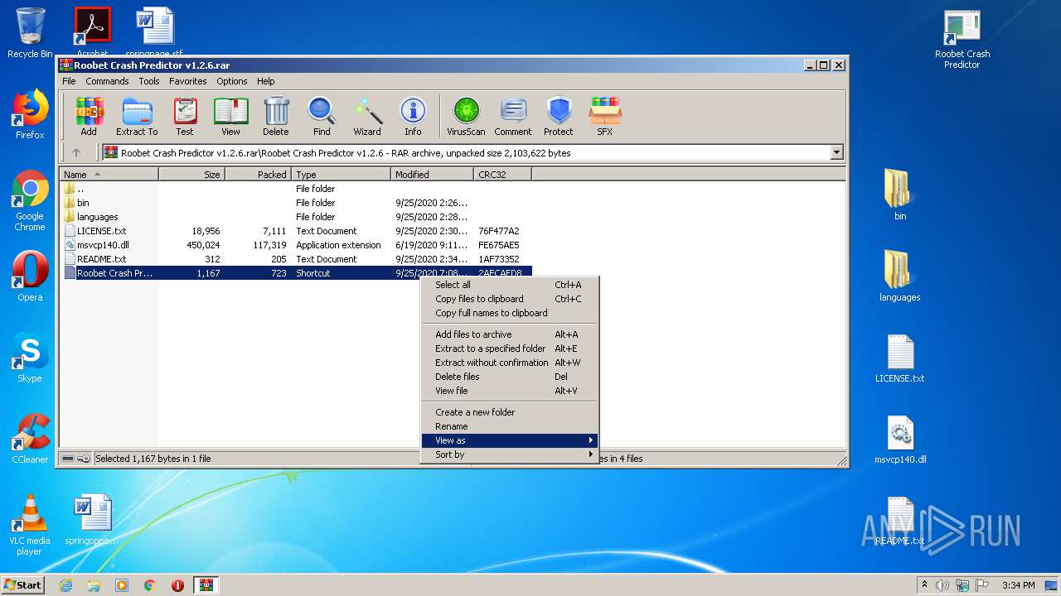The width and height of the screenshot is (1061, 596).
Task: Choose Copy full names to clipboard
Action: point(509,313)
